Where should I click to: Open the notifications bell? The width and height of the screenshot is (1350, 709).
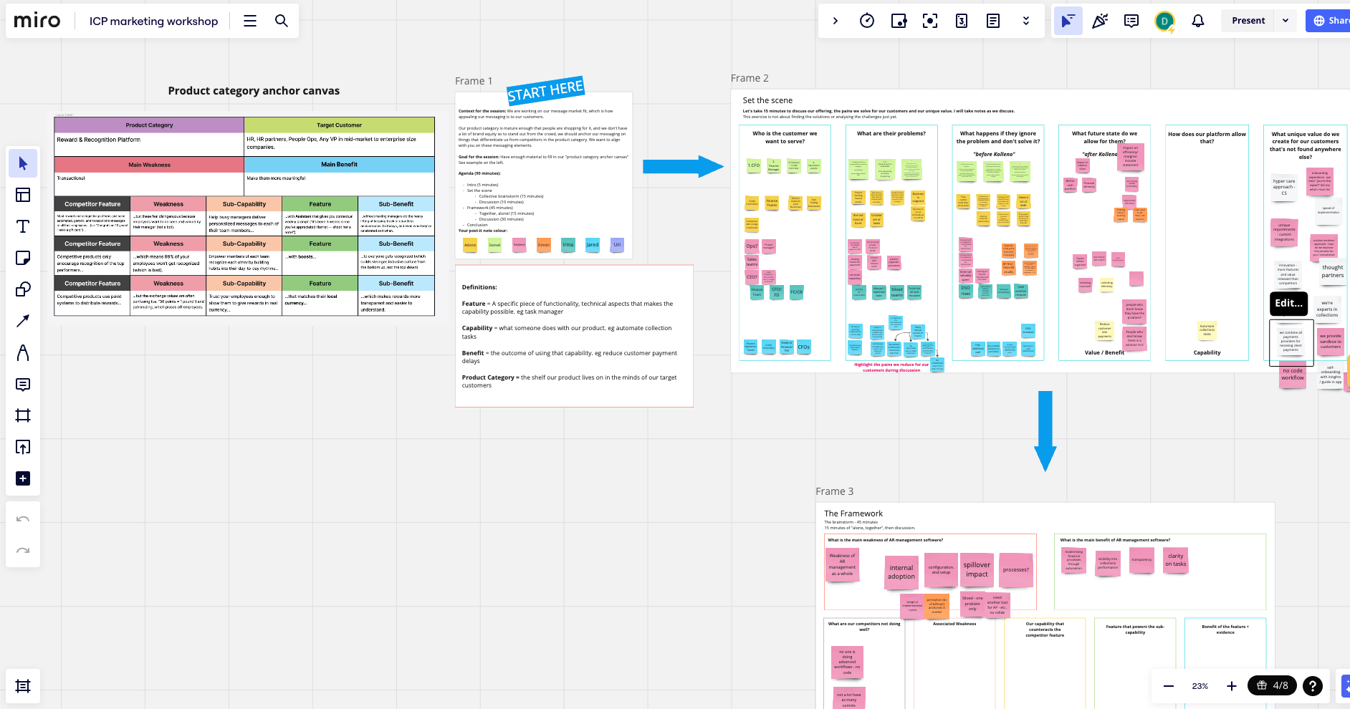pos(1197,21)
